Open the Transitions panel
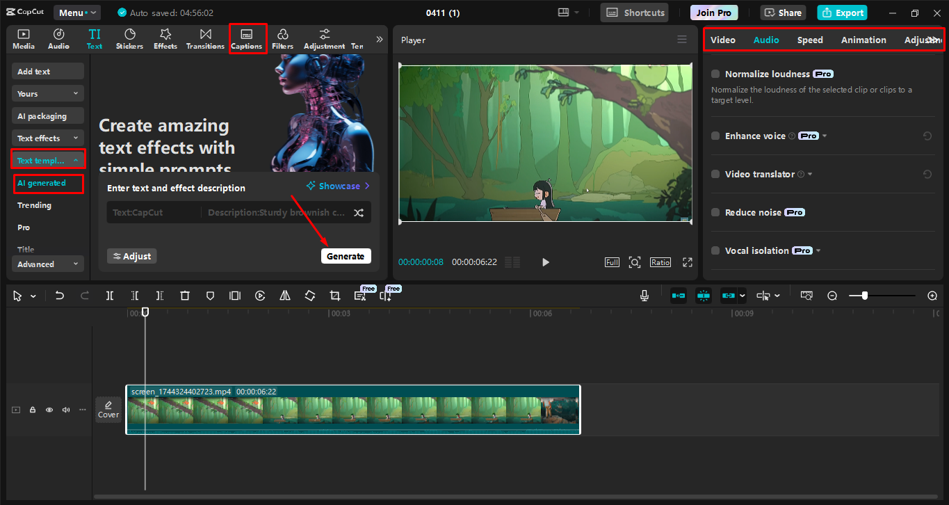The height and width of the screenshot is (505, 949). (x=205, y=39)
